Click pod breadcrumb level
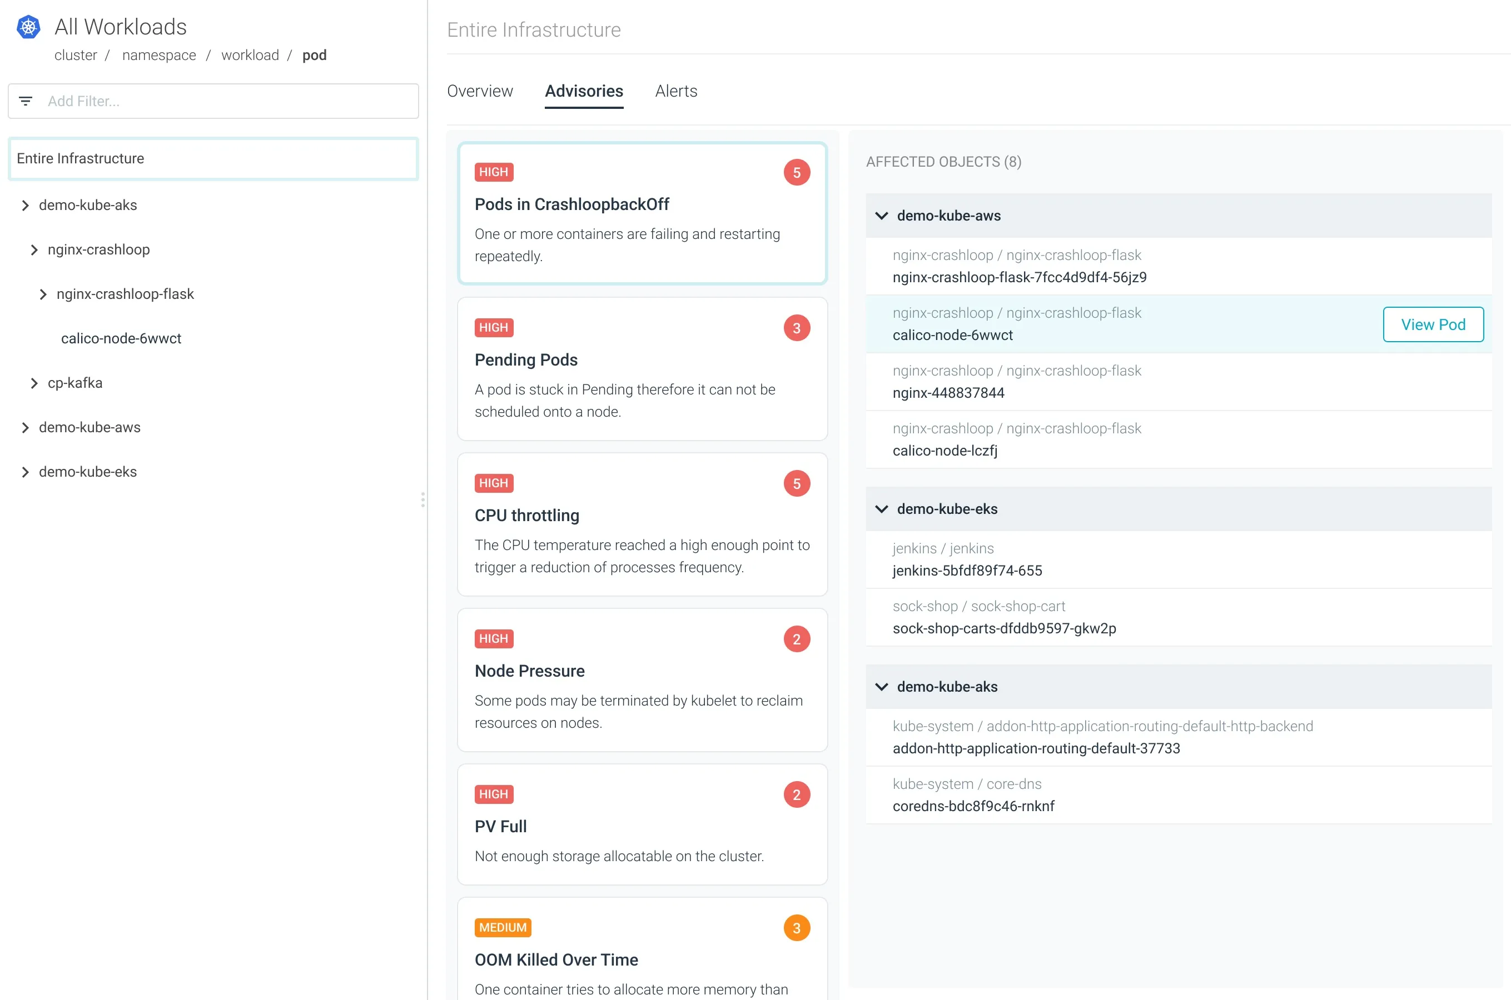Image resolution: width=1511 pixels, height=1000 pixels. click(314, 56)
